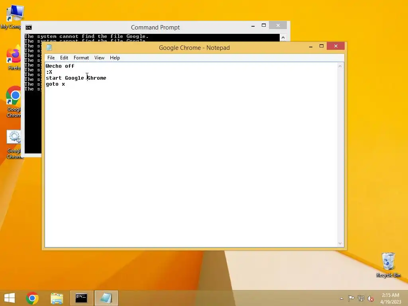408x306 pixels.
Task: Open the Recycle Bin desktop icon
Action: tap(388, 265)
